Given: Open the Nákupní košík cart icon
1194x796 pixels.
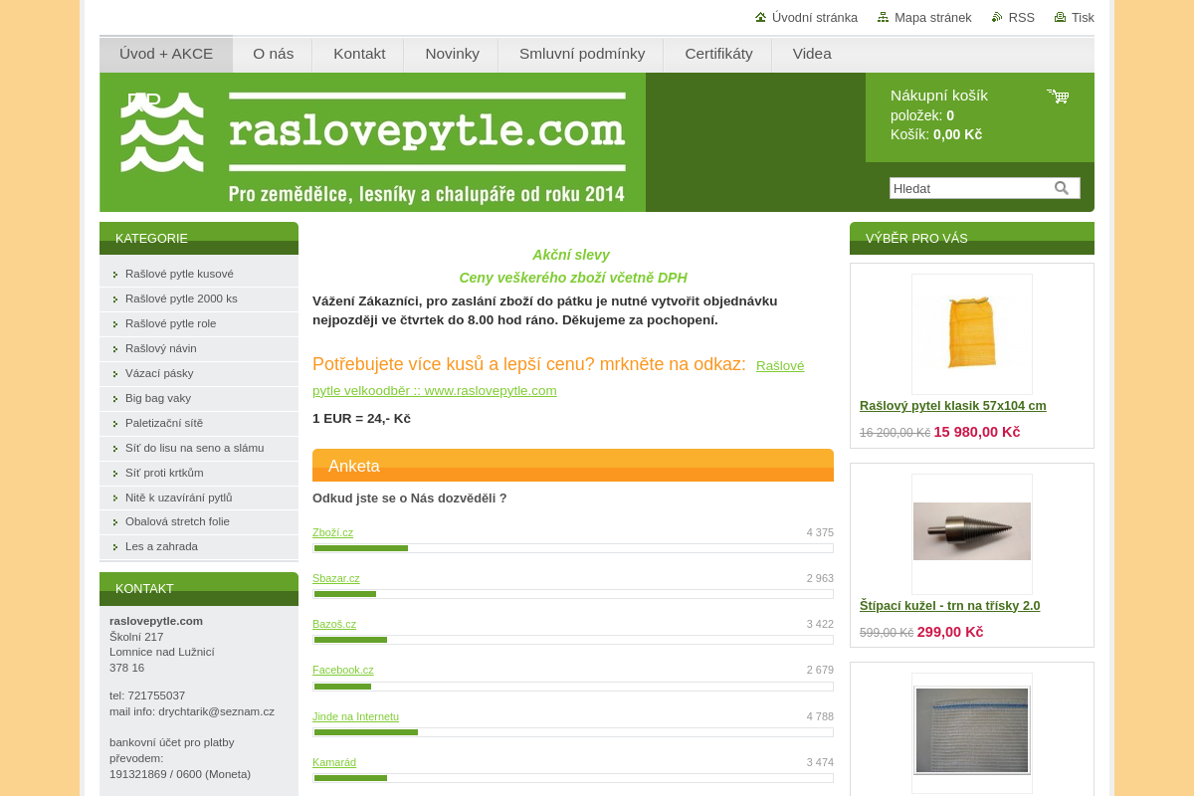Looking at the screenshot, I should click(1057, 98).
